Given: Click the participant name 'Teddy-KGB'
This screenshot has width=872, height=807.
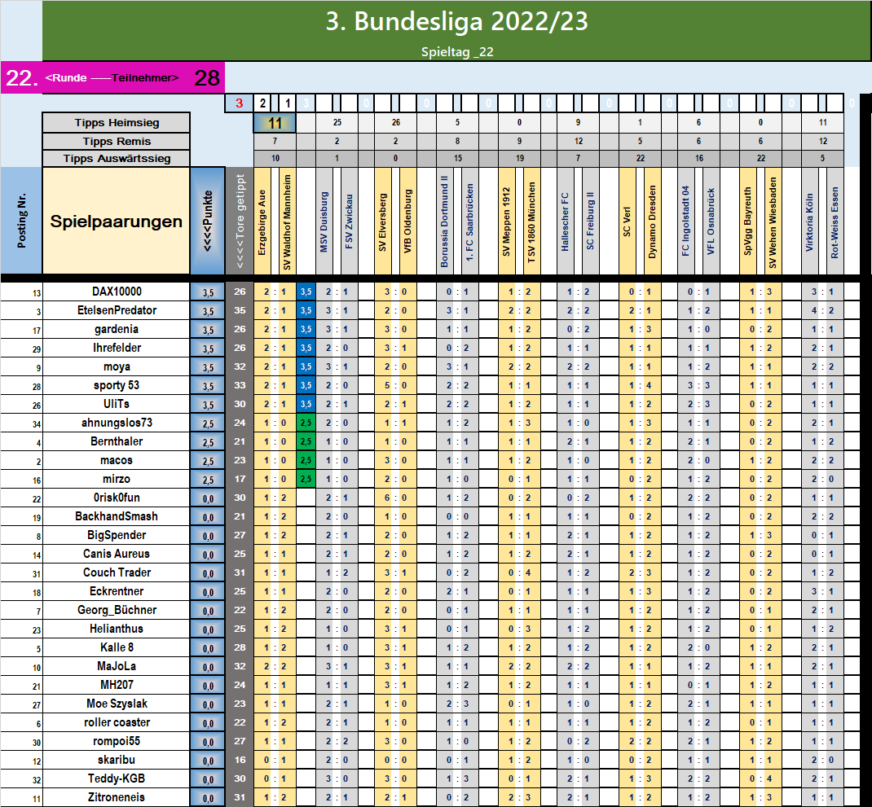Looking at the screenshot, I should click(117, 778).
